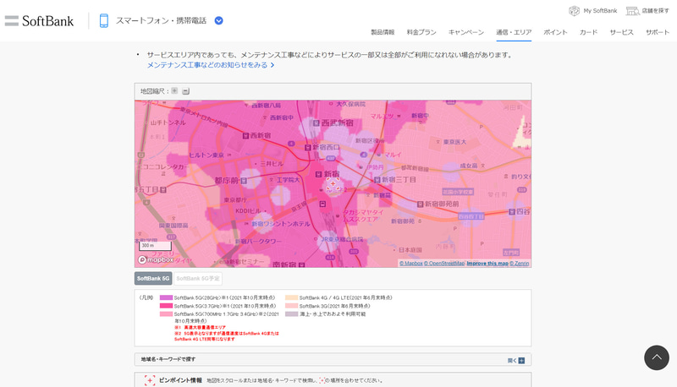Click the SoftBank 3G legend swatch

click(x=291, y=306)
